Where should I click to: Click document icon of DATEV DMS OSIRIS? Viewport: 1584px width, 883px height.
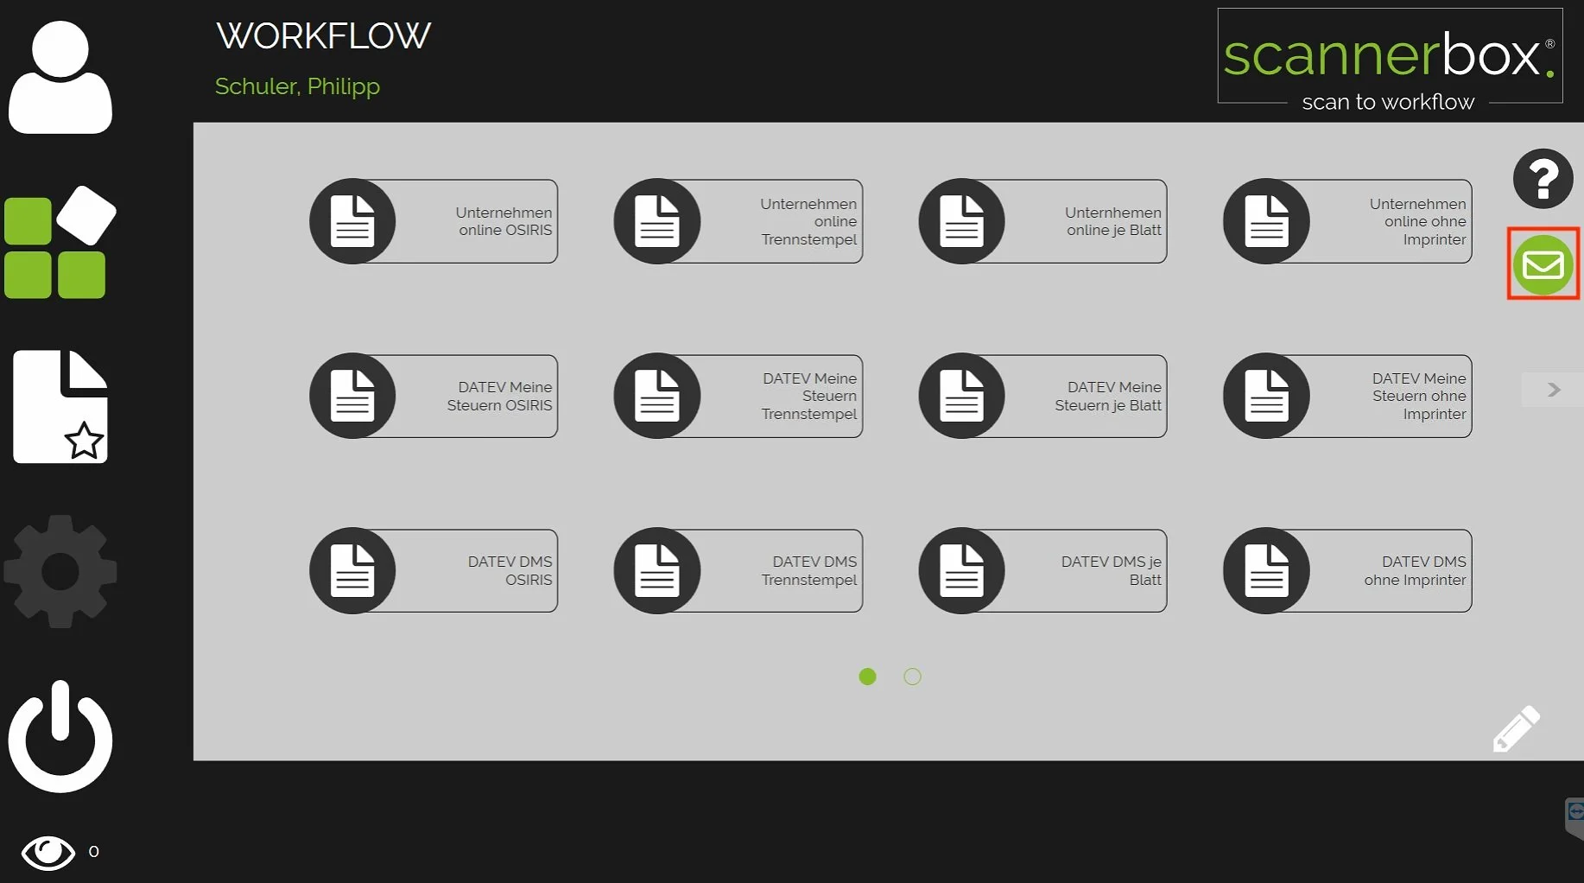pos(352,570)
